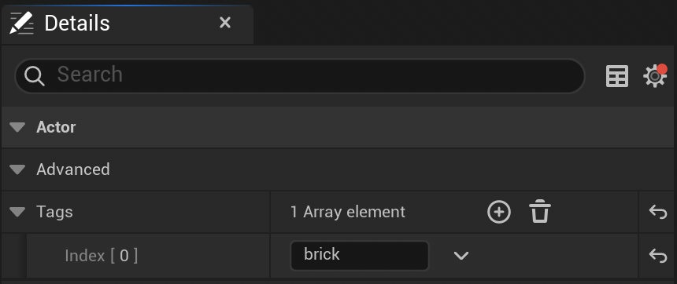Collapse the Actor category triangle
Screen dimensions: 677x284
pyautogui.click(x=17, y=127)
